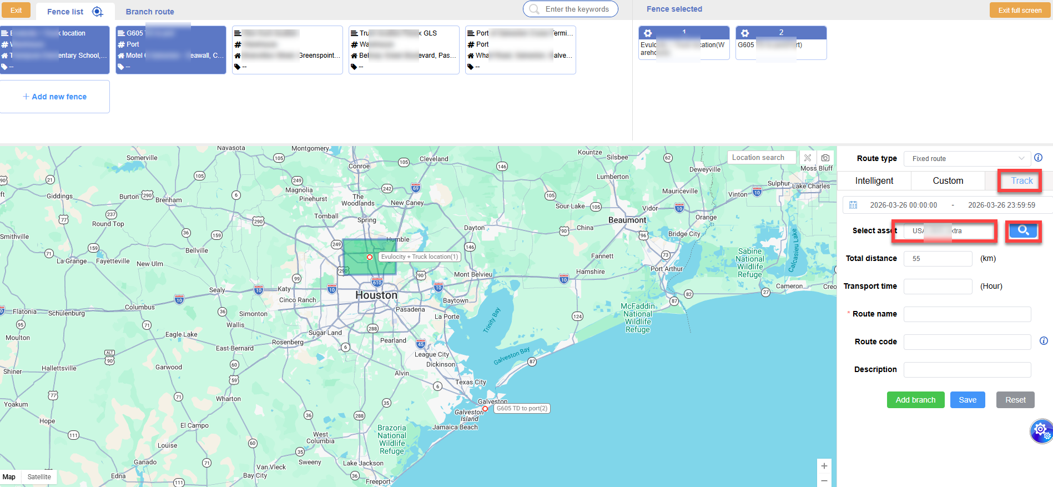Click the locate icon beside Fence list

[x=98, y=12]
